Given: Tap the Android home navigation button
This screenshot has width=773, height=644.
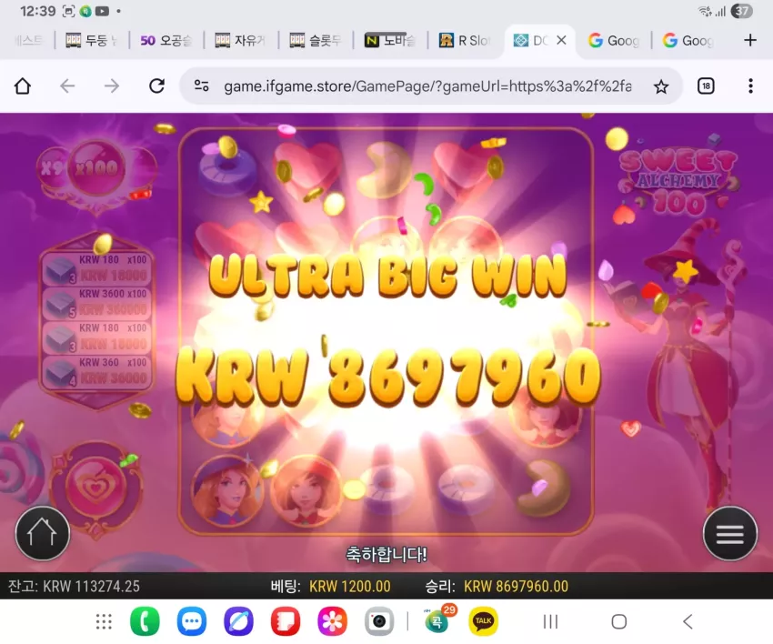Looking at the screenshot, I should click(618, 622).
